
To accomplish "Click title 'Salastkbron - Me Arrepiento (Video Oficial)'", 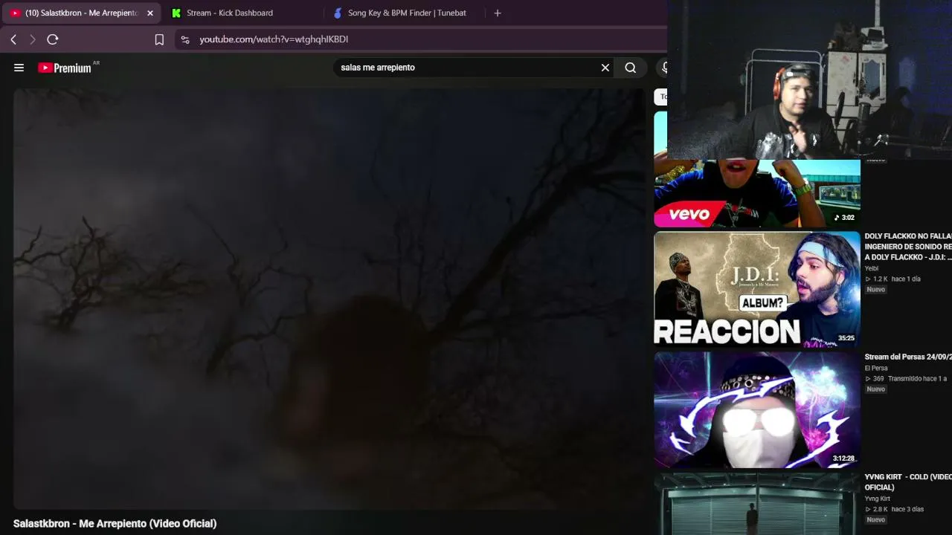I will click(x=115, y=524).
